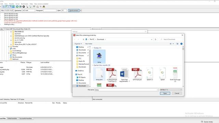Click the Reconnect to last server icon

pos(30,7)
